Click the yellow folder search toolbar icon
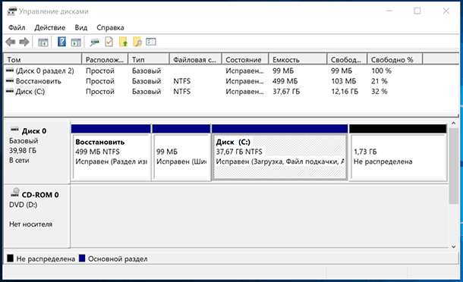Image resolution: width=463 pixels, height=282 pixels. (x=137, y=42)
